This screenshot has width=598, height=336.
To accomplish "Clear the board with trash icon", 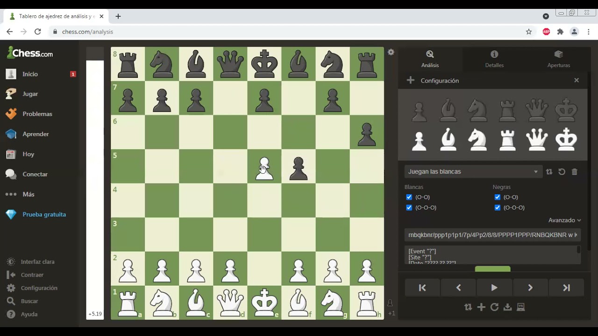I will 575,172.
